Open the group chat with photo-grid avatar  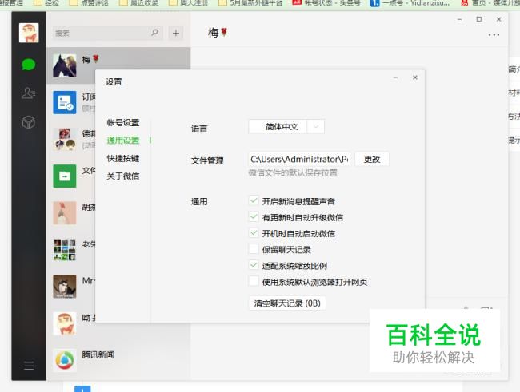65,250
